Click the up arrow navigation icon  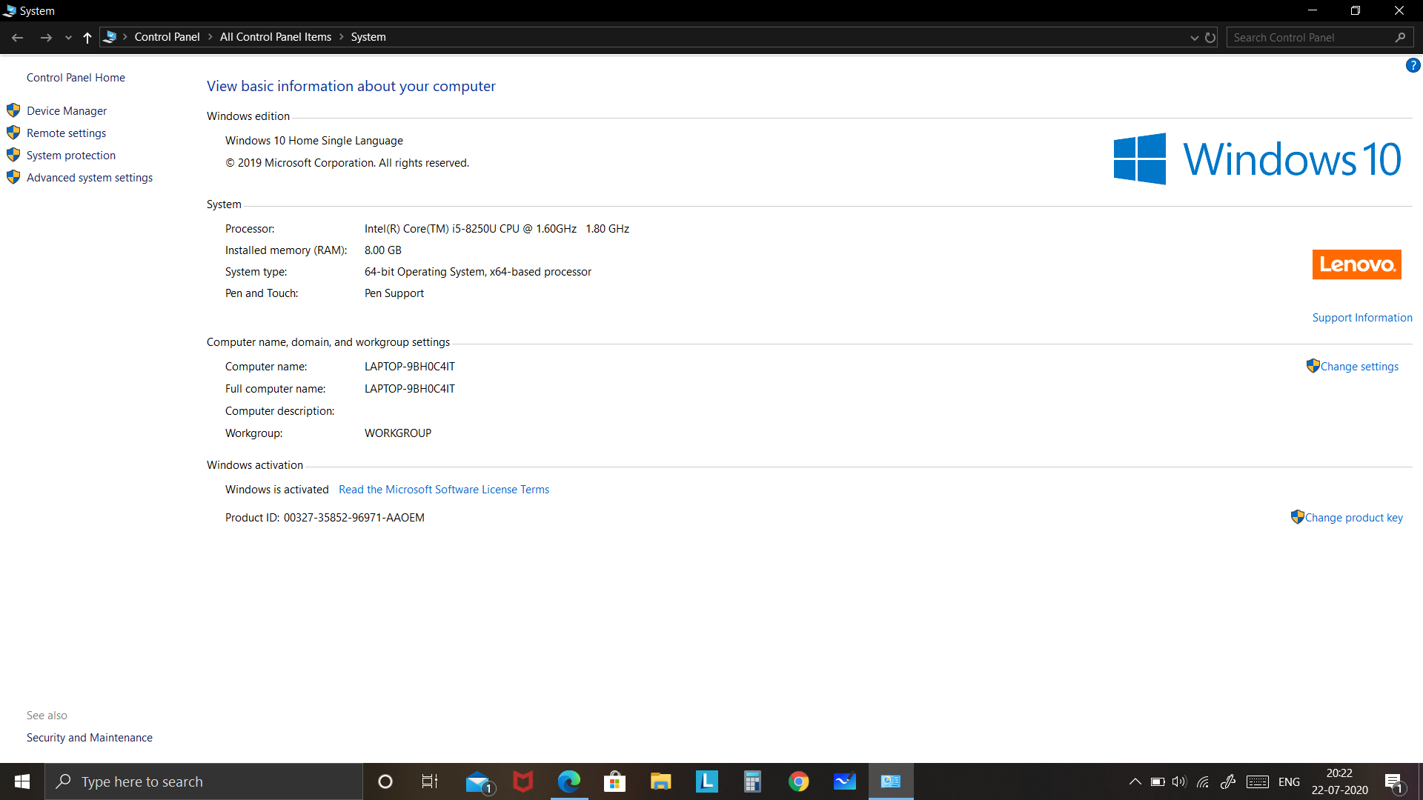pos(87,38)
